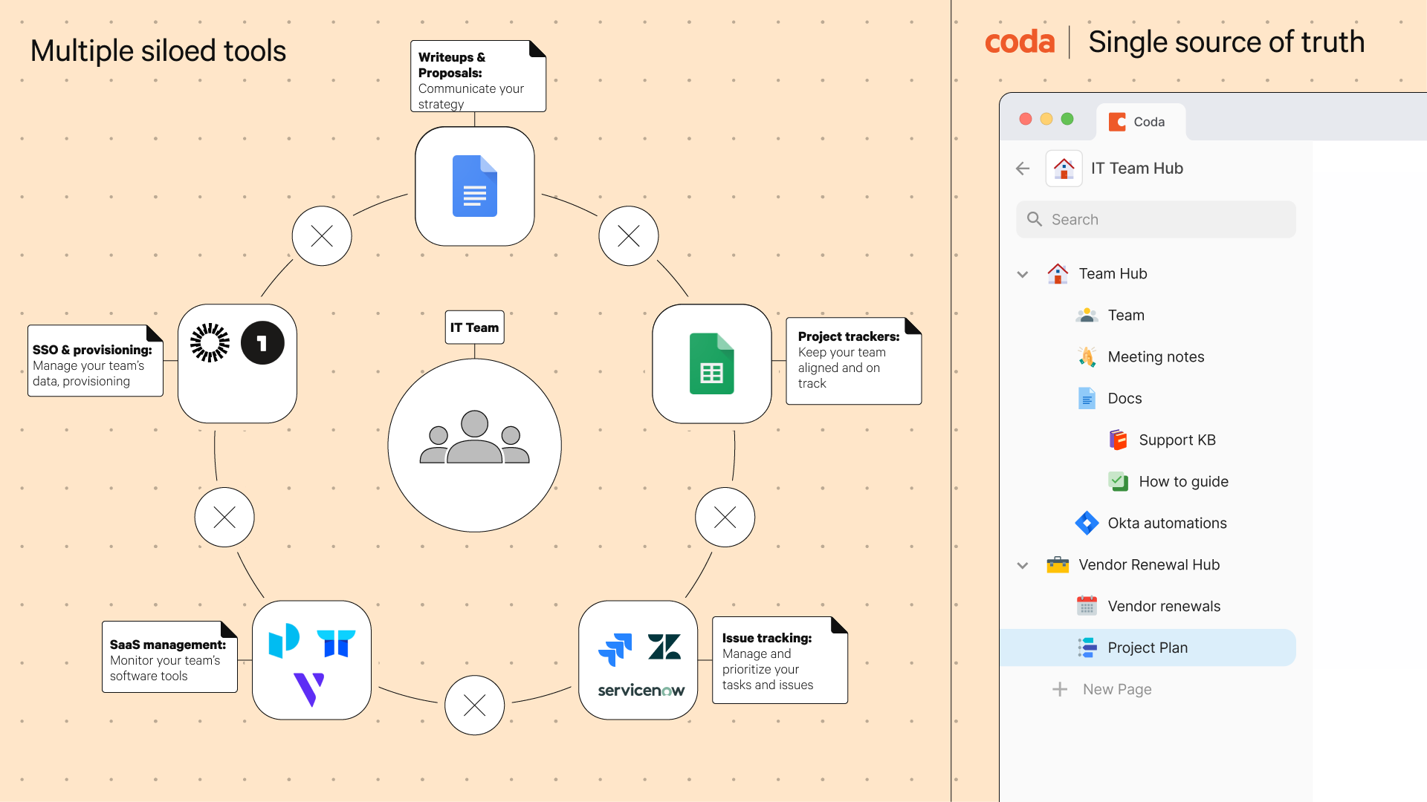
Task: Click the X connector between Docs and Sheets
Action: tap(629, 236)
